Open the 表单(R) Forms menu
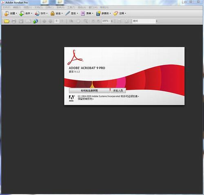The height and width of the screenshot is (195, 204). pos(60,7)
